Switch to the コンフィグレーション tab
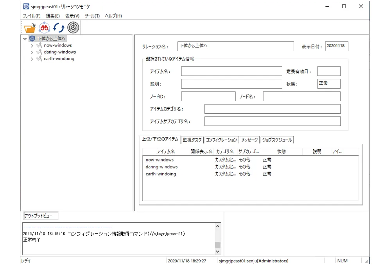391x265 pixels. (221, 140)
